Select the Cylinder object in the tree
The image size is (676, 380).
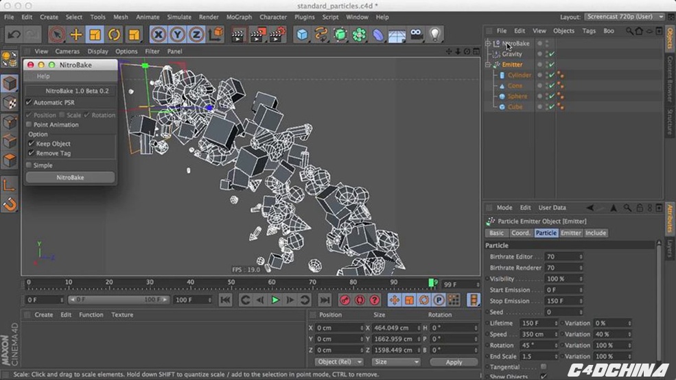pyautogui.click(x=519, y=75)
